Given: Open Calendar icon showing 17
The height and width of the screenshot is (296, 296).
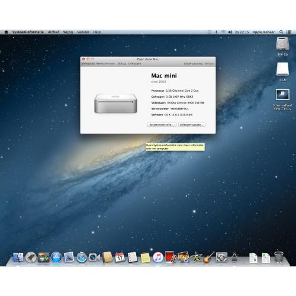Looking at the screenshot, I should [120, 258].
